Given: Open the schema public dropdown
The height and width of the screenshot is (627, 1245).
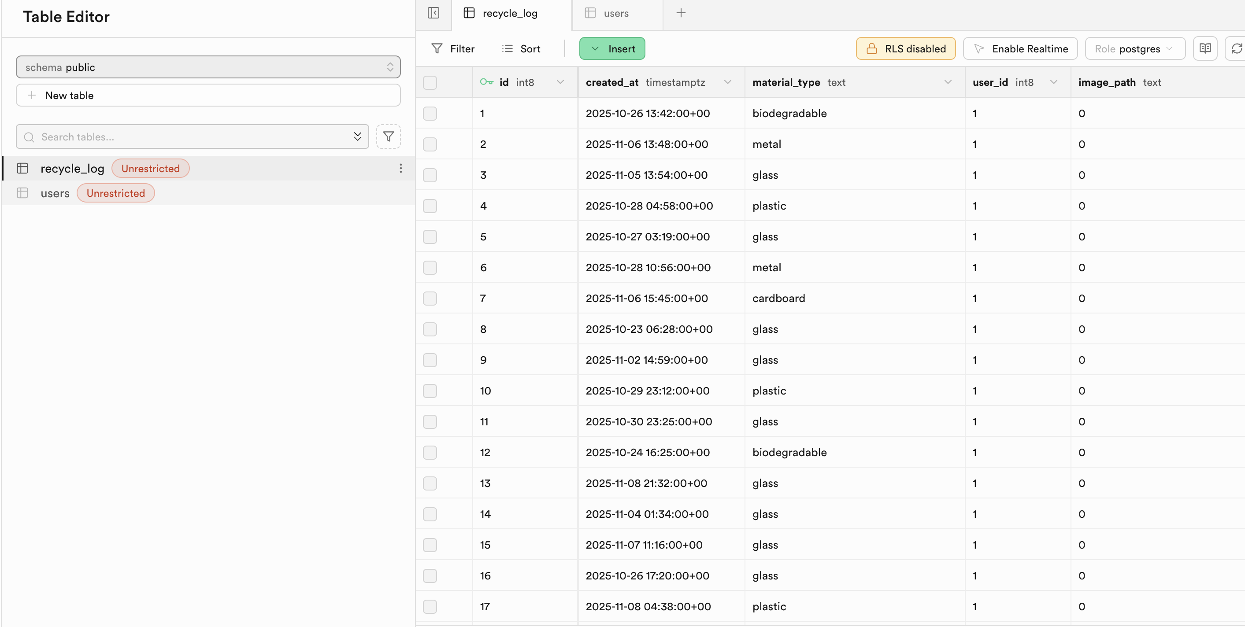Looking at the screenshot, I should tap(208, 67).
